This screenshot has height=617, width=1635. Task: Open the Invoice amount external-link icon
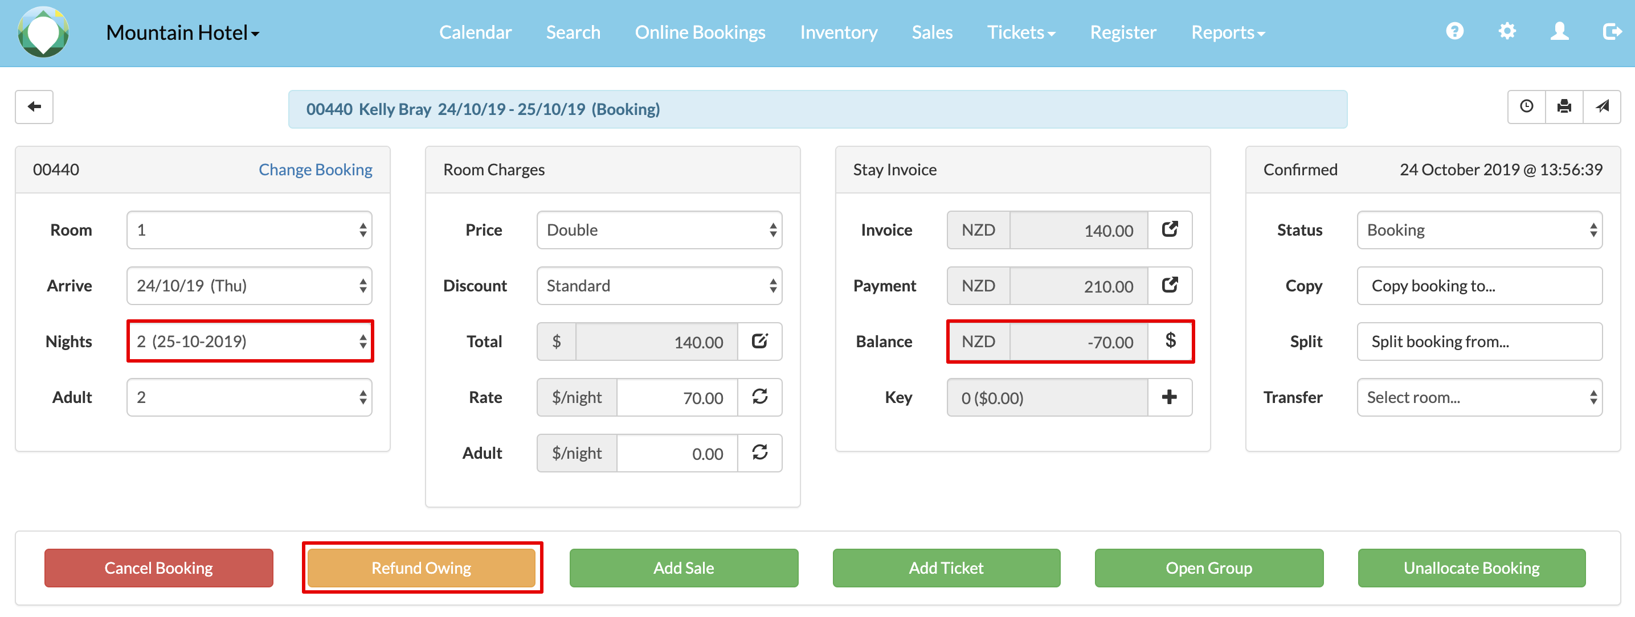pos(1169,229)
